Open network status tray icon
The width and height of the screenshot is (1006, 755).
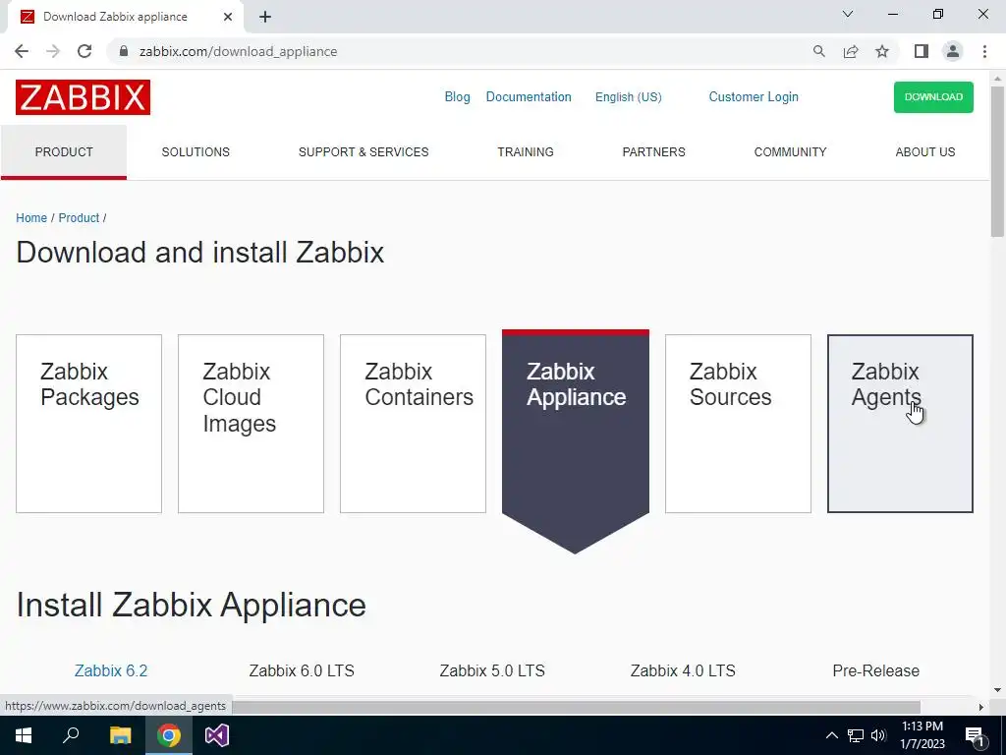(856, 735)
